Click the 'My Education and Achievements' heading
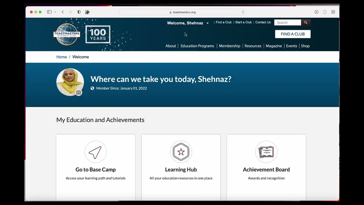The image size is (364, 205). point(100,120)
